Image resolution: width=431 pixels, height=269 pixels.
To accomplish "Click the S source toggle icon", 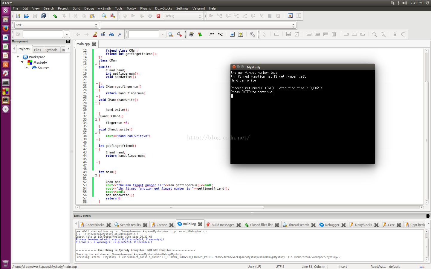I will pyautogui.click(x=395, y=34).
